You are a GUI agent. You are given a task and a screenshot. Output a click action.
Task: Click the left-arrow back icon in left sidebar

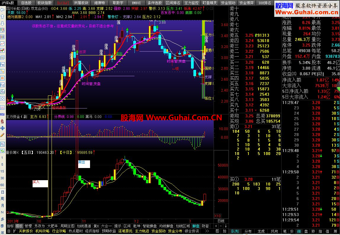2,9
